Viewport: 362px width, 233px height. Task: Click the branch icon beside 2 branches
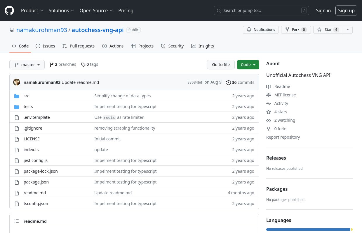pyautogui.click(x=52, y=65)
